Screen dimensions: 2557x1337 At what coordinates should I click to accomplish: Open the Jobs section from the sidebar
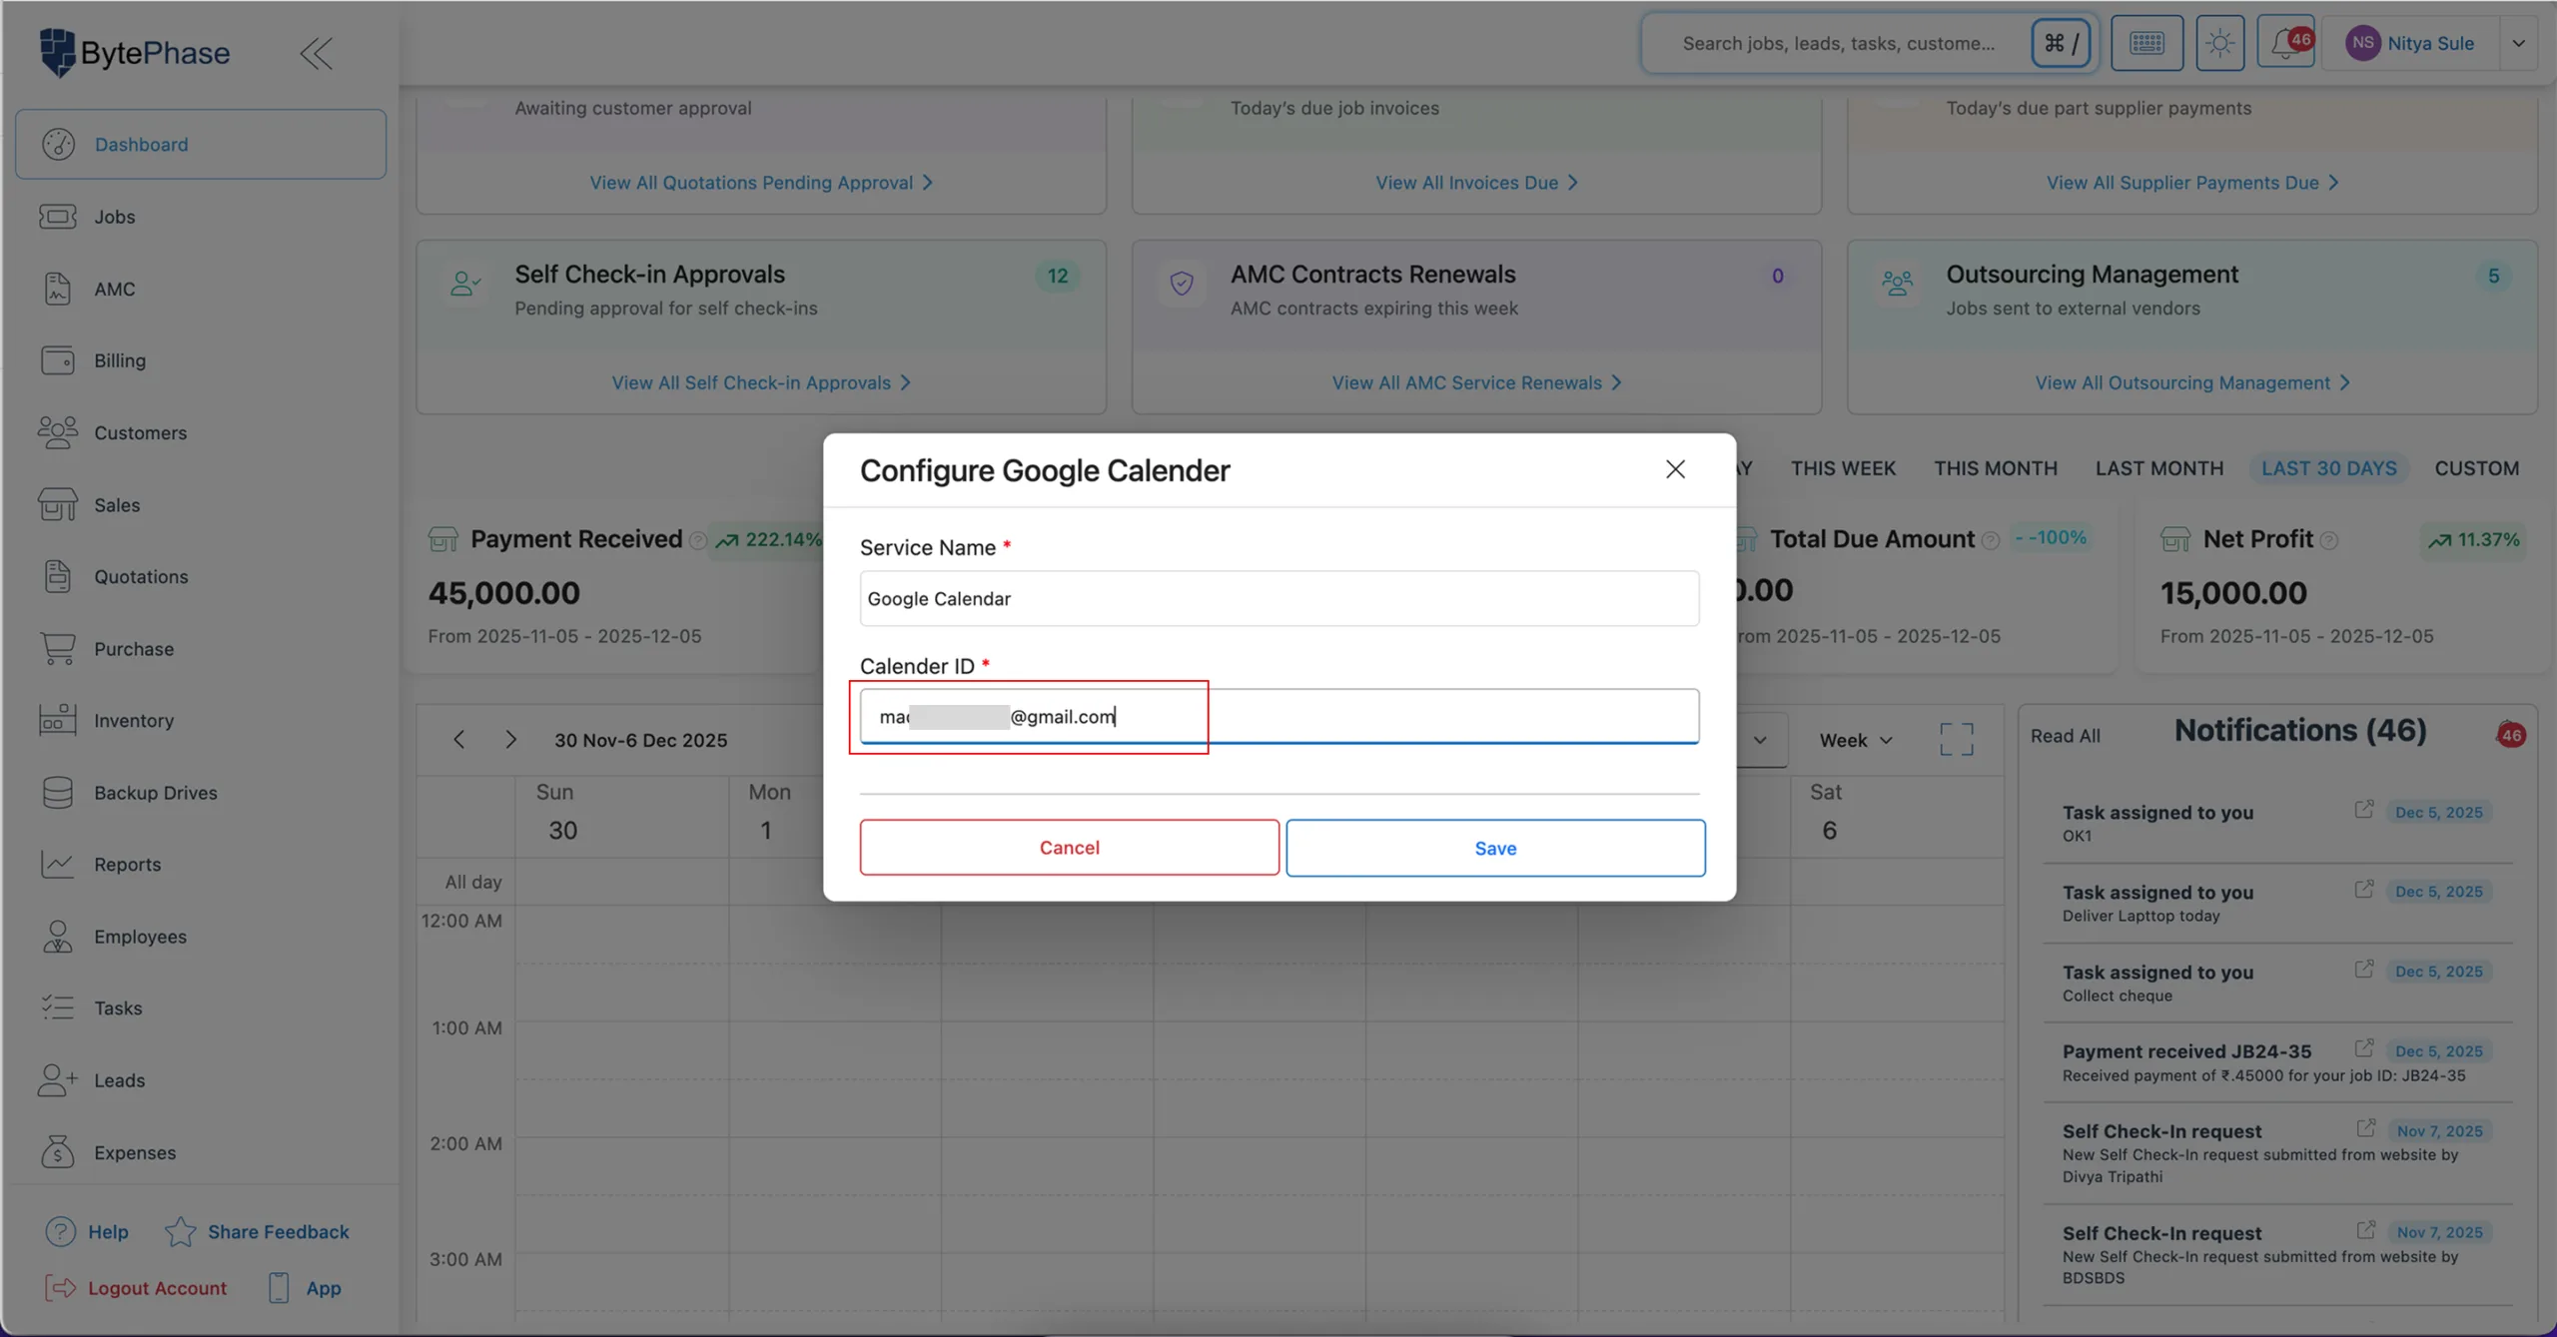click(116, 216)
